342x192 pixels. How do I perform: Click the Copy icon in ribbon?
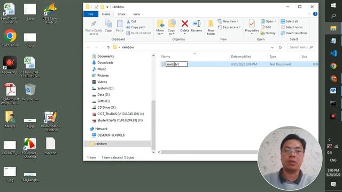[108, 23]
